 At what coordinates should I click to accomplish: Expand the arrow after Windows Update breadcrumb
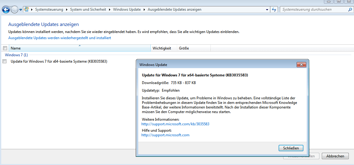[x=144, y=10]
